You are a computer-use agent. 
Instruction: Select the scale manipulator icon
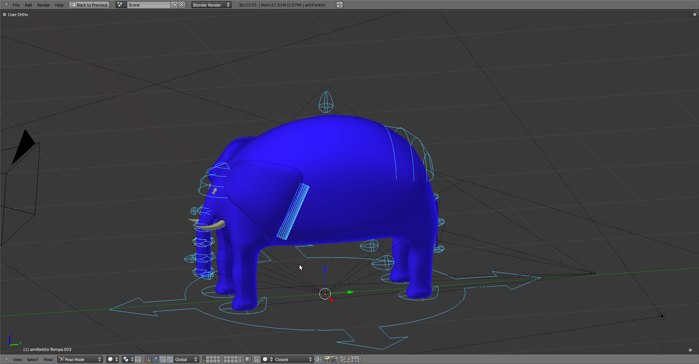click(x=170, y=359)
